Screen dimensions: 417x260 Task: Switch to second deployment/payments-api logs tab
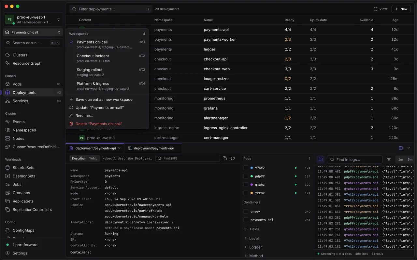(x=153, y=148)
